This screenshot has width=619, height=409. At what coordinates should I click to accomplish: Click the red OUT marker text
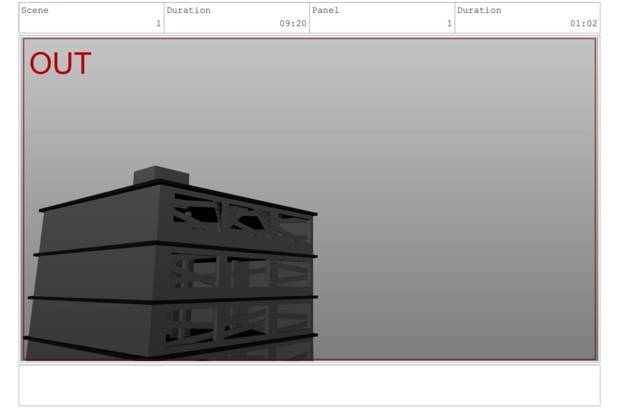(60, 64)
